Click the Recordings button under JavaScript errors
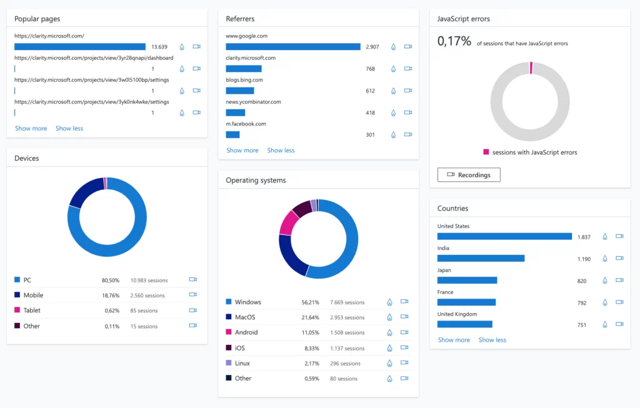640x408 pixels. click(x=469, y=175)
